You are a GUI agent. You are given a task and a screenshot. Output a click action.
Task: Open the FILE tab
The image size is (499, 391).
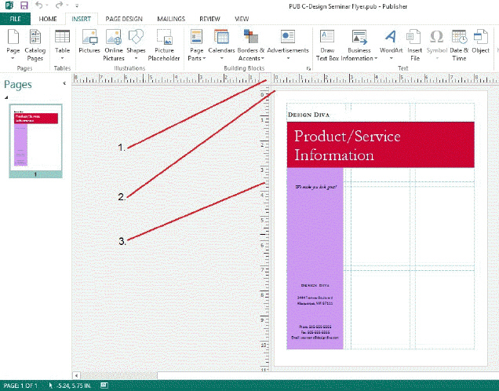pyautogui.click(x=15, y=19)
